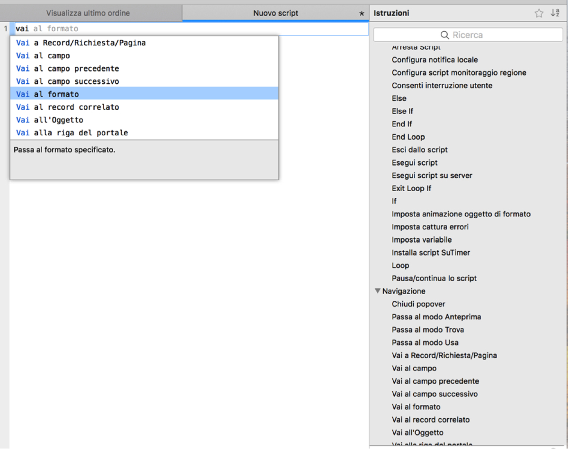This screenshot has width=568, height=449.
Task: Click script line 1 text field
Action: point(191,29)
